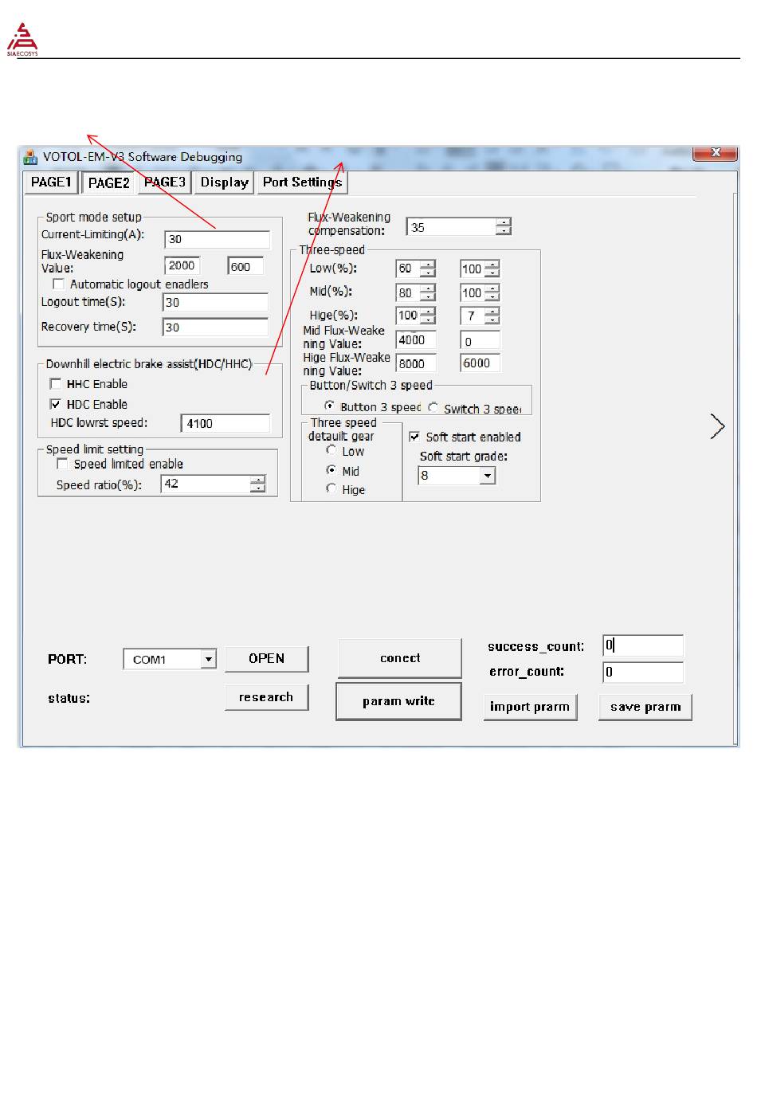The height and width of the screenshot is (1098, 757).
Task: Switch to the PAGE2 tab
Action: (x=108, y=182)
